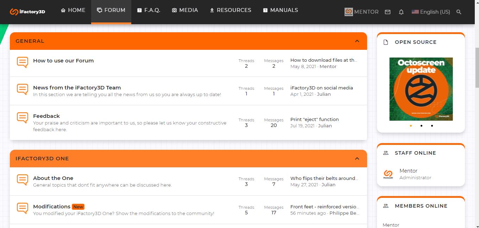Select the second carousel dot indicator
This screenshot has width=479, height=228.
(421, 126)
